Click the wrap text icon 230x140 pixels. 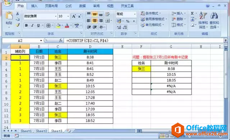pyautogui.click(x=107, y=14)
